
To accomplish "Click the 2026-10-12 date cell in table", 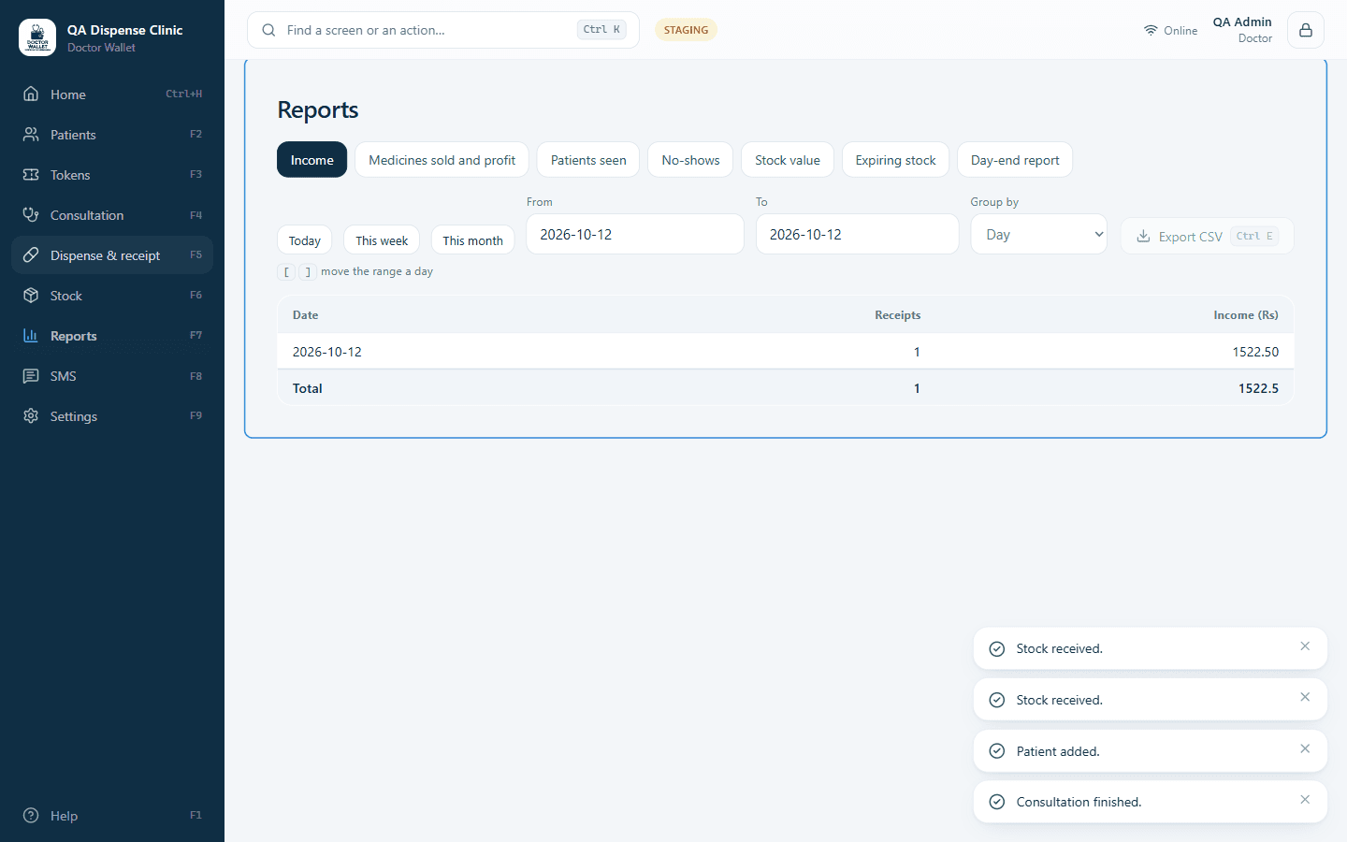I will (327, 352).
